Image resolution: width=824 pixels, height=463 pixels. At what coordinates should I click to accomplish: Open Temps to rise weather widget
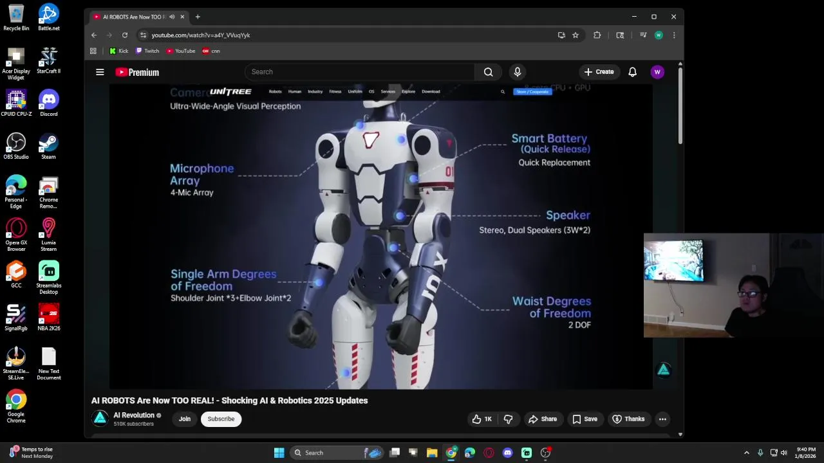pos(31,453)
